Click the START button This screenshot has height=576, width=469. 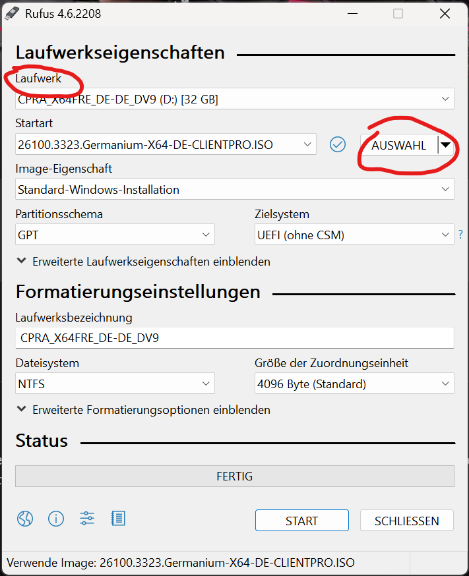point(301,521)
